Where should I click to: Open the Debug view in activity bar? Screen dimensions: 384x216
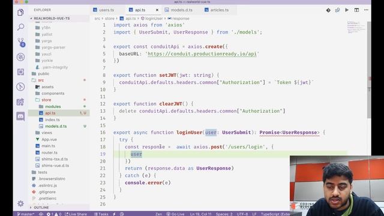pos(20,57)
